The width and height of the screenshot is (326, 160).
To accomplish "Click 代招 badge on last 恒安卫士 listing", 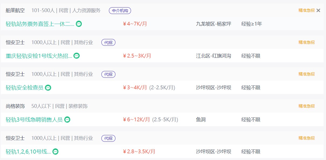I will click(108, 138).
